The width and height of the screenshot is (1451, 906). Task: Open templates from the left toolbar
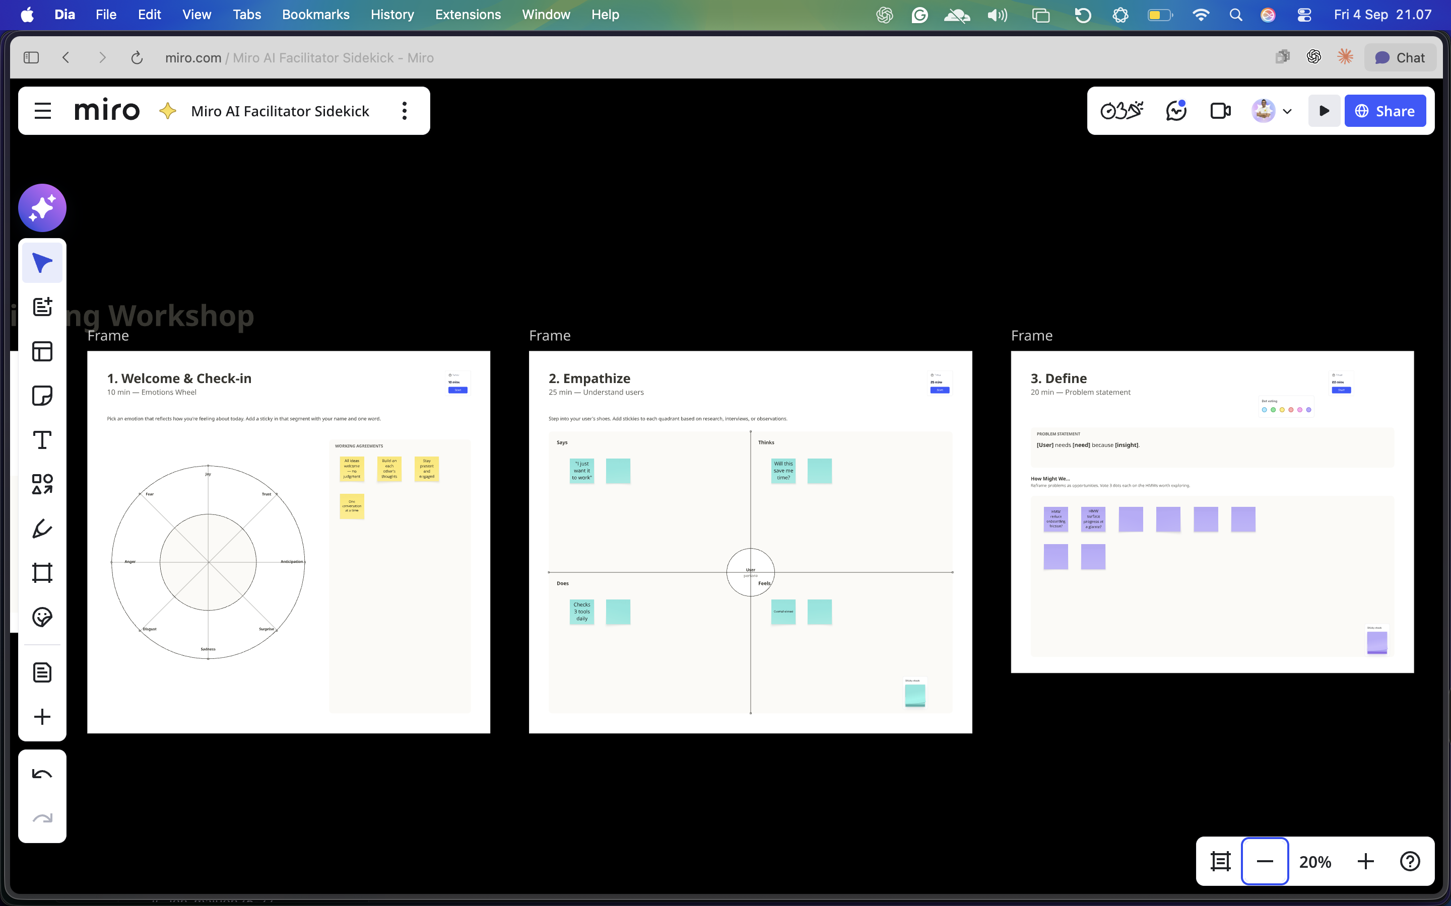pyautogui.click(x=42, y=351)
